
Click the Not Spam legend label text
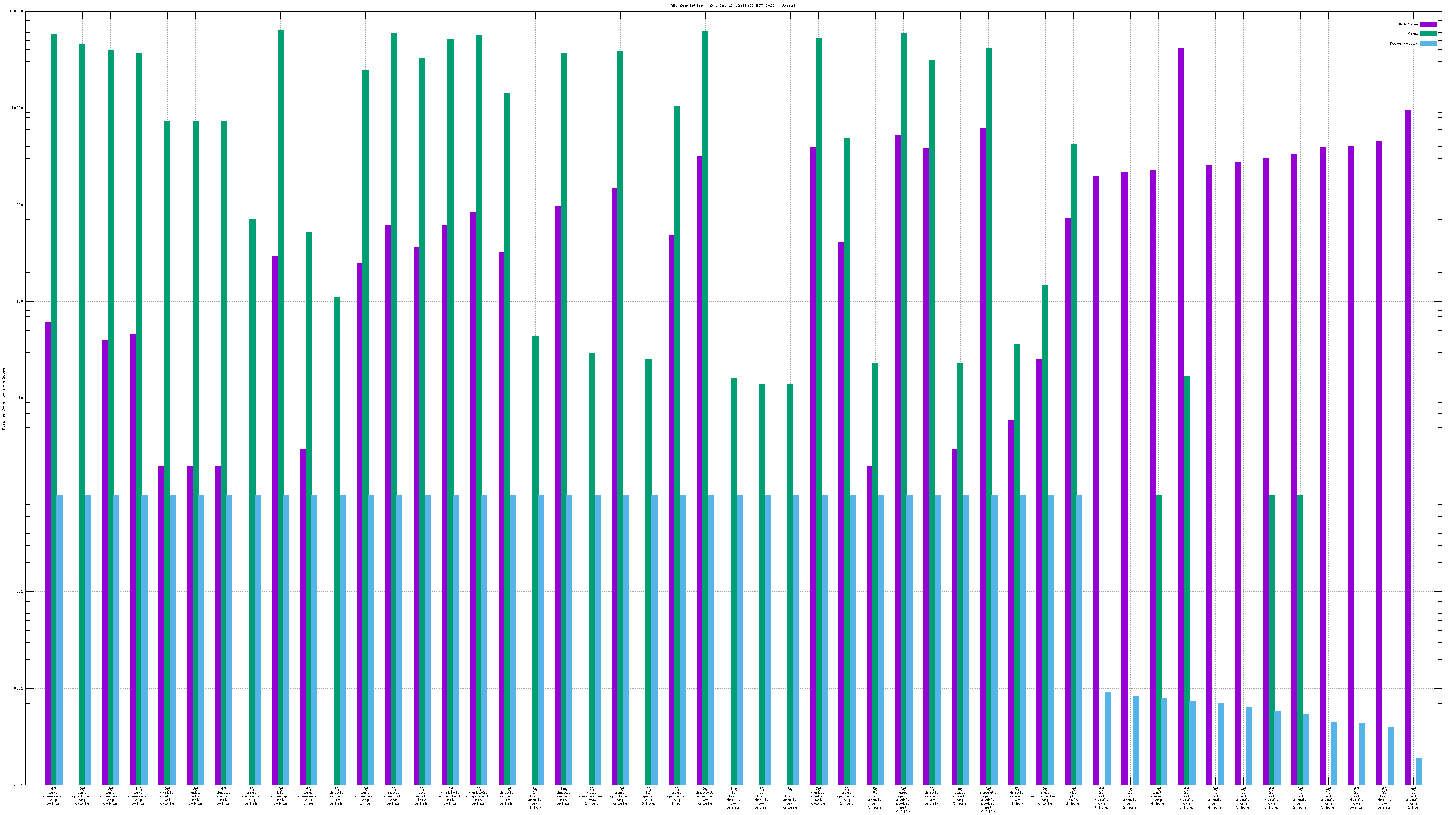1408,24
